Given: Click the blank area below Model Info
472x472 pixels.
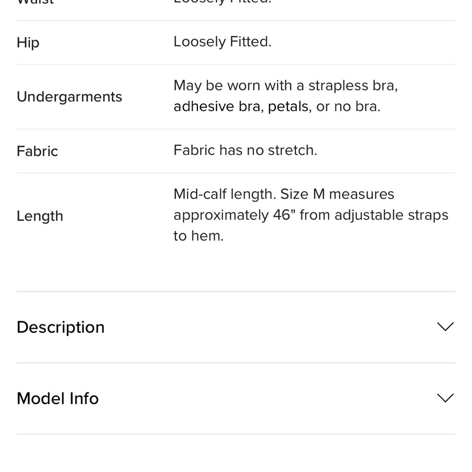Looking at the screenshot, I should point(236,453).
